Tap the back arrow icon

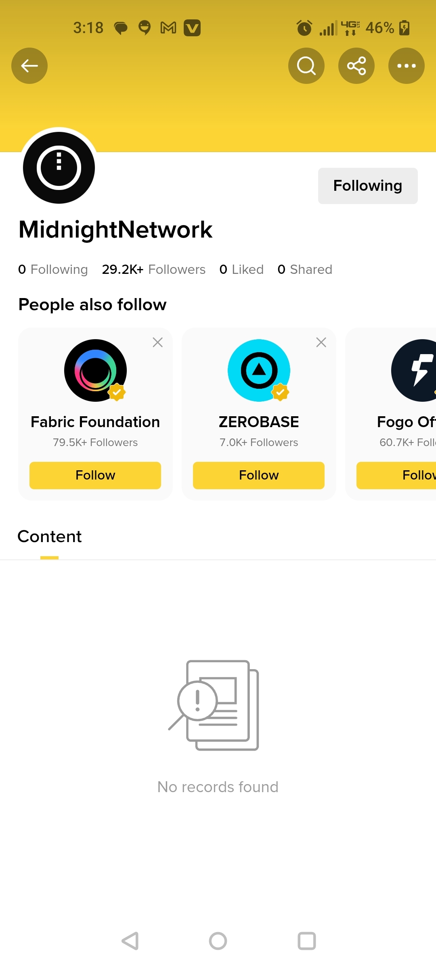tap(29, 66)
